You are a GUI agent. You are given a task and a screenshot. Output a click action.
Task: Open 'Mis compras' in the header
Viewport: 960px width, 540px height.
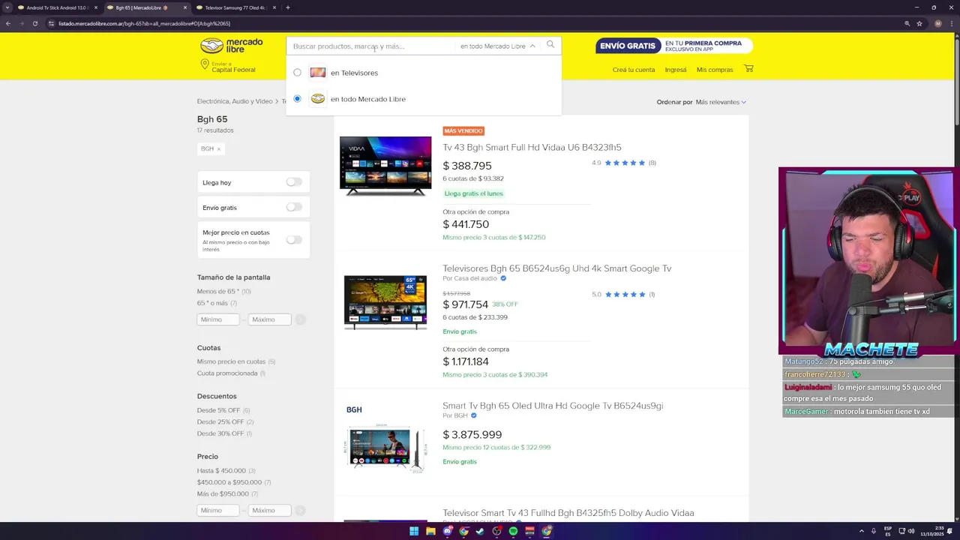pyautogui.click(x=715, y=70)
